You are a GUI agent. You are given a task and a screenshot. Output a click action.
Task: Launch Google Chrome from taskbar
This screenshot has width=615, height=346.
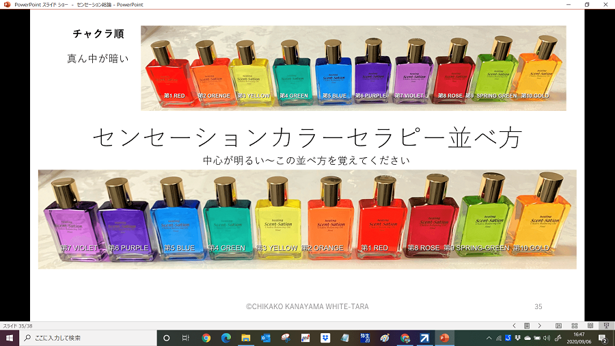tap(206, 338)
